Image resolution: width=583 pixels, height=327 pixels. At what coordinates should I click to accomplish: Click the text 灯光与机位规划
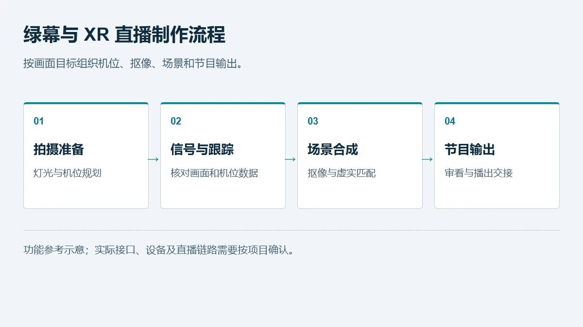(68, 173)
